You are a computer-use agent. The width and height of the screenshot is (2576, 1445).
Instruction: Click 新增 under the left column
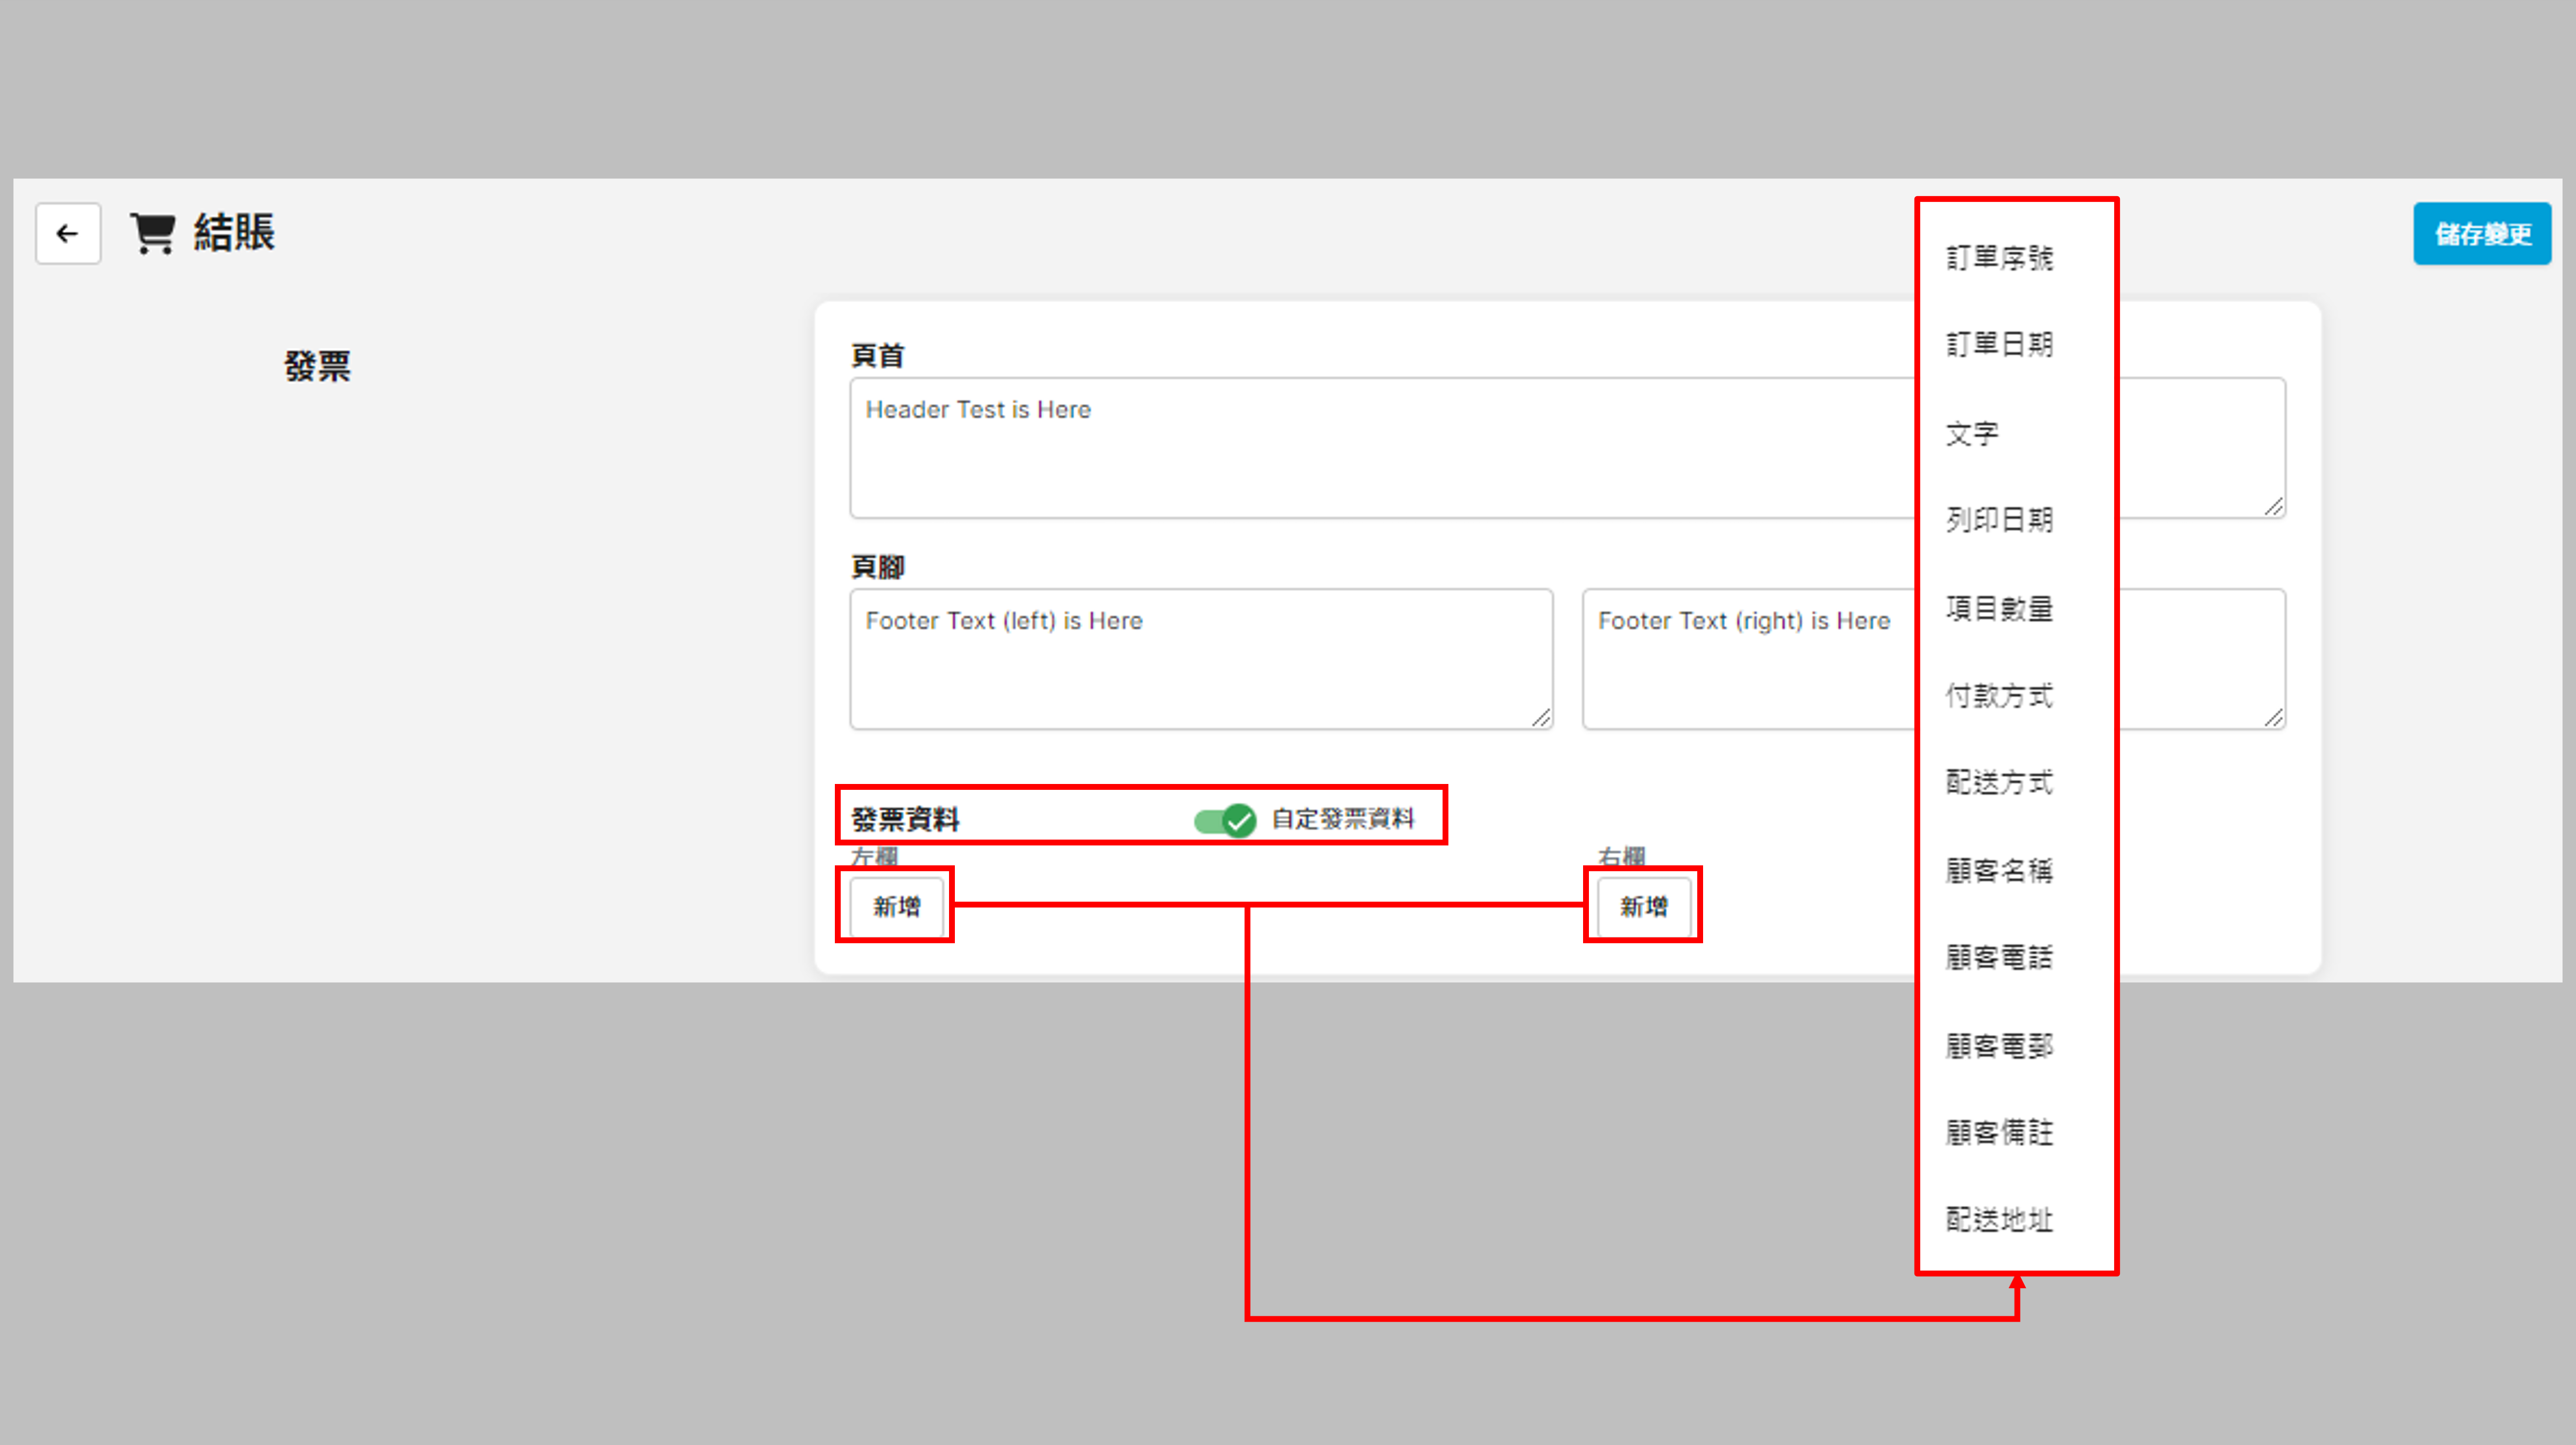tap(896, 906)
